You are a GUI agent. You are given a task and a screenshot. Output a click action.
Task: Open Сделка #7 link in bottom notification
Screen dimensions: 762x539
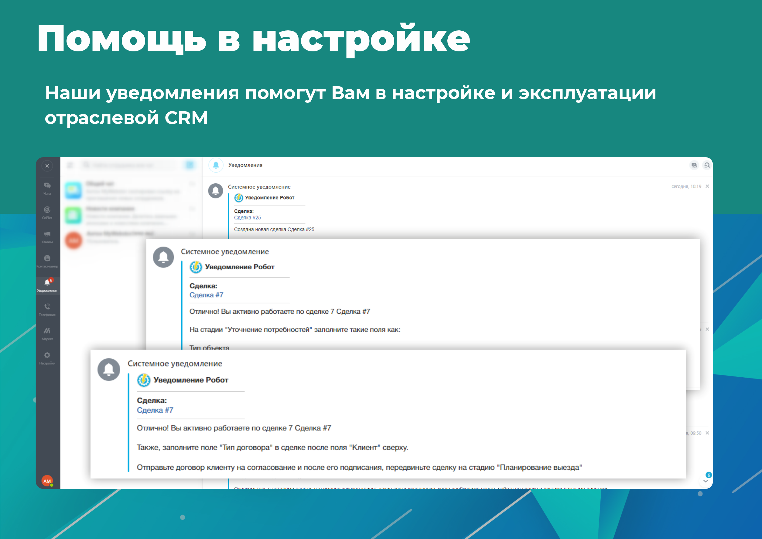(x=155, y=410)
